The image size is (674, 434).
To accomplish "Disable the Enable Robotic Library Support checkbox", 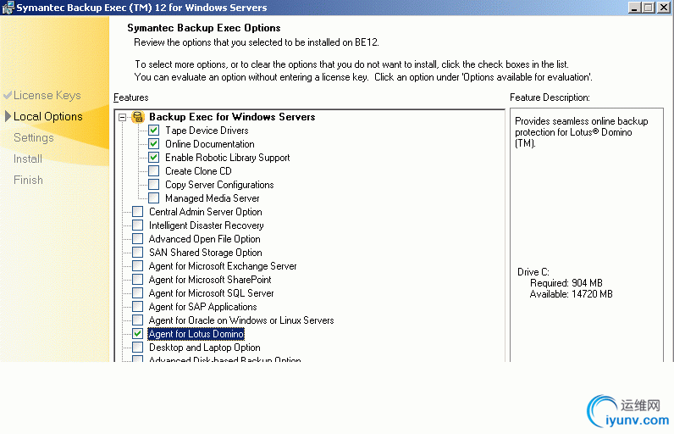I will 153,158.
